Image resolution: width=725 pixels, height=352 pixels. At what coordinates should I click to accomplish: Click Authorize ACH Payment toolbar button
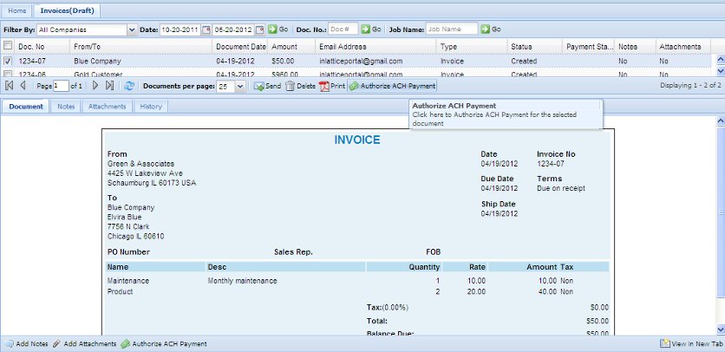pos(392,87)
